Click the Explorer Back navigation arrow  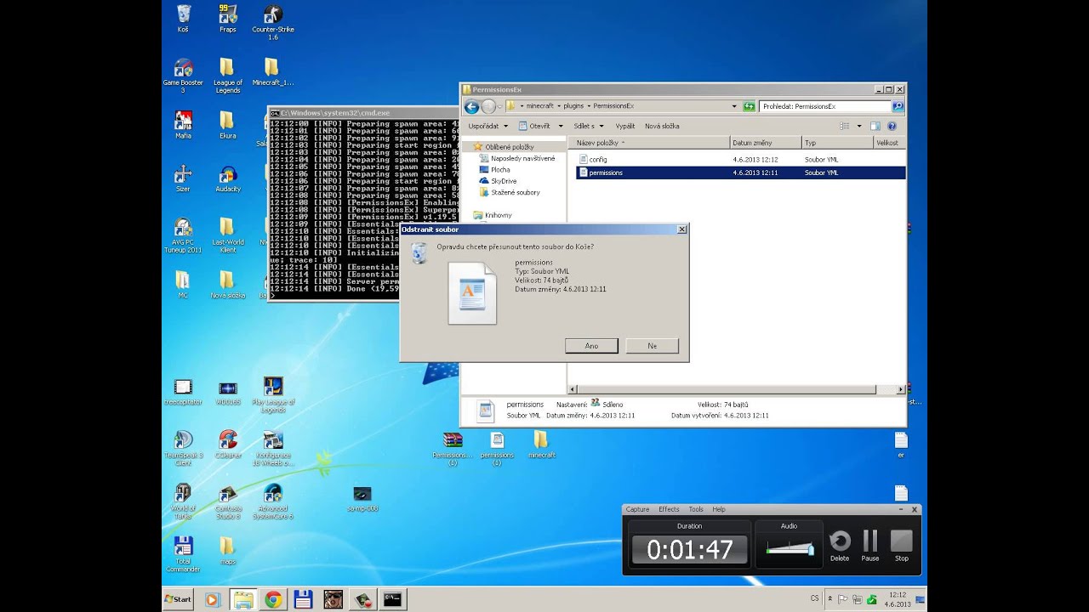(x=471, y=106)
